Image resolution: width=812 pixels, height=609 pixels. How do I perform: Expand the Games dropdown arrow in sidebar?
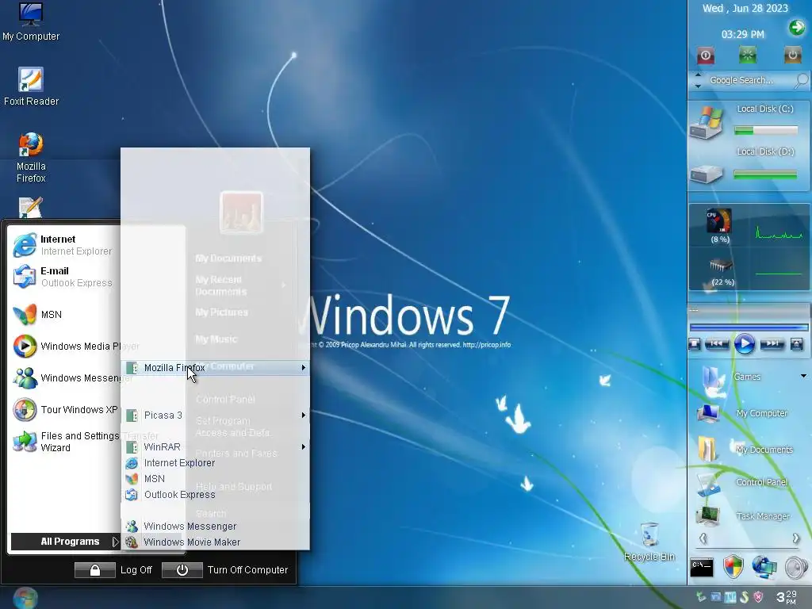(803, 376)
